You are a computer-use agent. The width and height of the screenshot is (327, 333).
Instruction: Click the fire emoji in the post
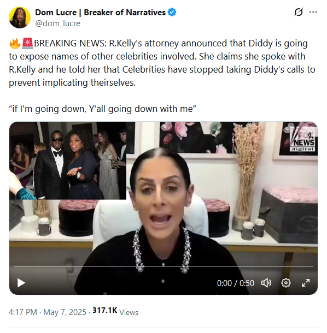[x=15, y=43]
